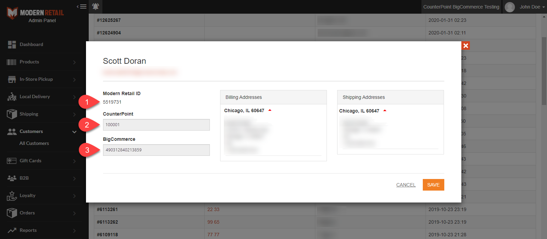Click the B2B group icon

pos(12,178)
